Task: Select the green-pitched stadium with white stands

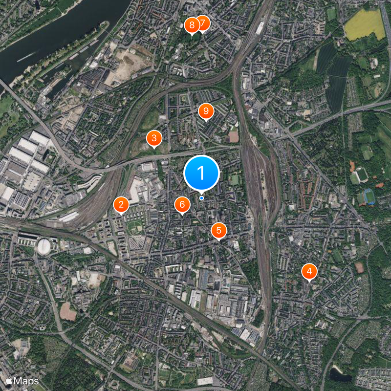Action: tap(361, 175)
